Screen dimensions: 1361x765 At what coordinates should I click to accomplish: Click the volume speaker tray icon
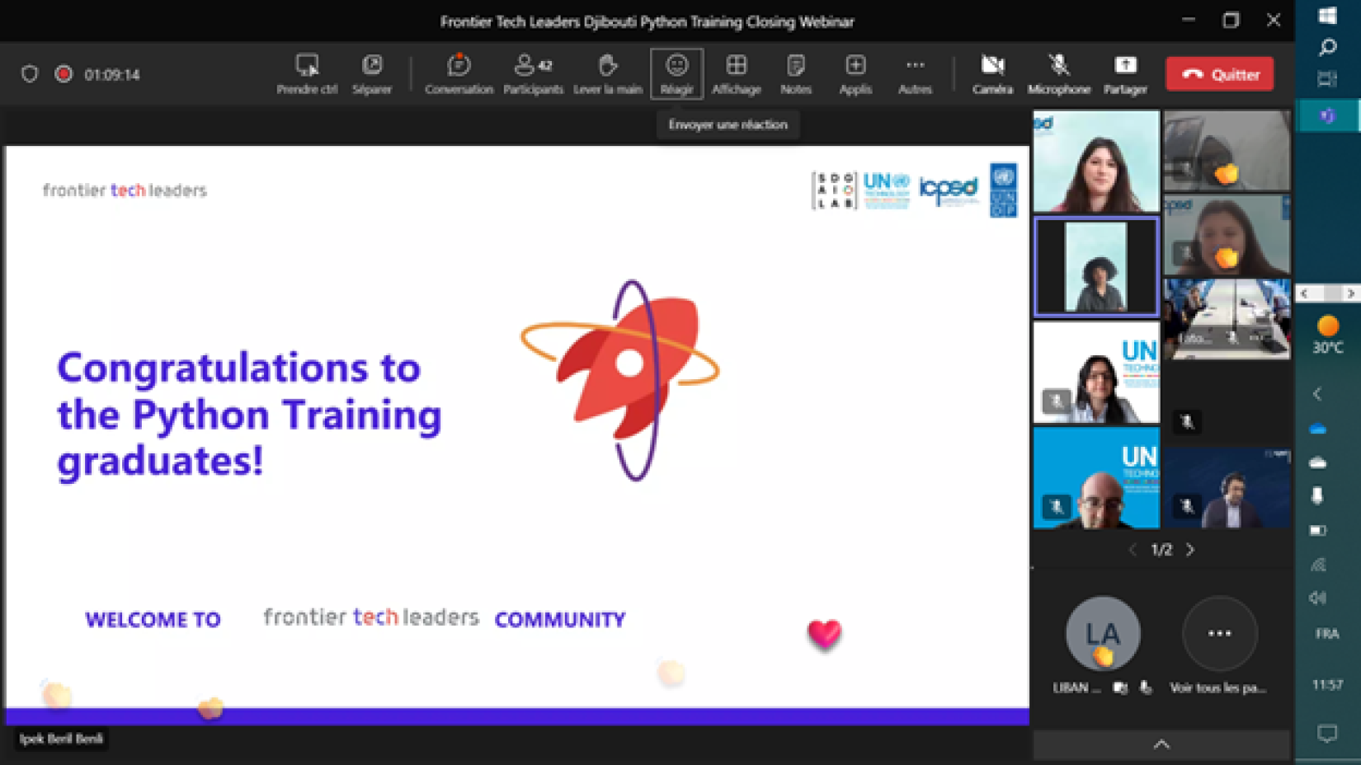click(x=1317, y=598)
